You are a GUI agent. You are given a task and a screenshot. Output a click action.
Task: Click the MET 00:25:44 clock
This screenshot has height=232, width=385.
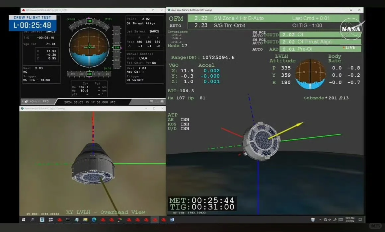[x=201, y=200]
